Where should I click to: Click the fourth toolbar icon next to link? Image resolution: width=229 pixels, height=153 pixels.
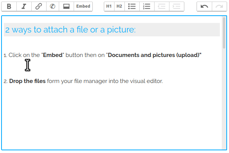[52, 7]
